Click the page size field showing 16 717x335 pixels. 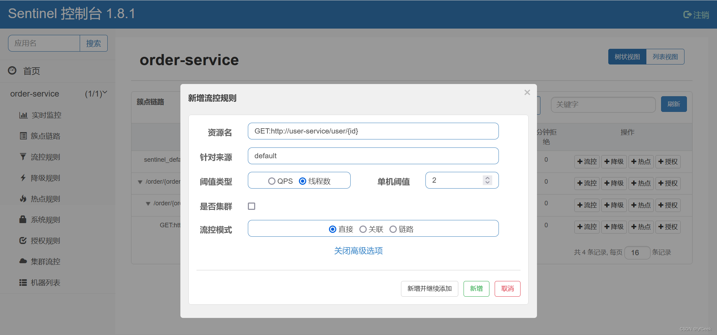pyautogui.click(x=637, y=252)
